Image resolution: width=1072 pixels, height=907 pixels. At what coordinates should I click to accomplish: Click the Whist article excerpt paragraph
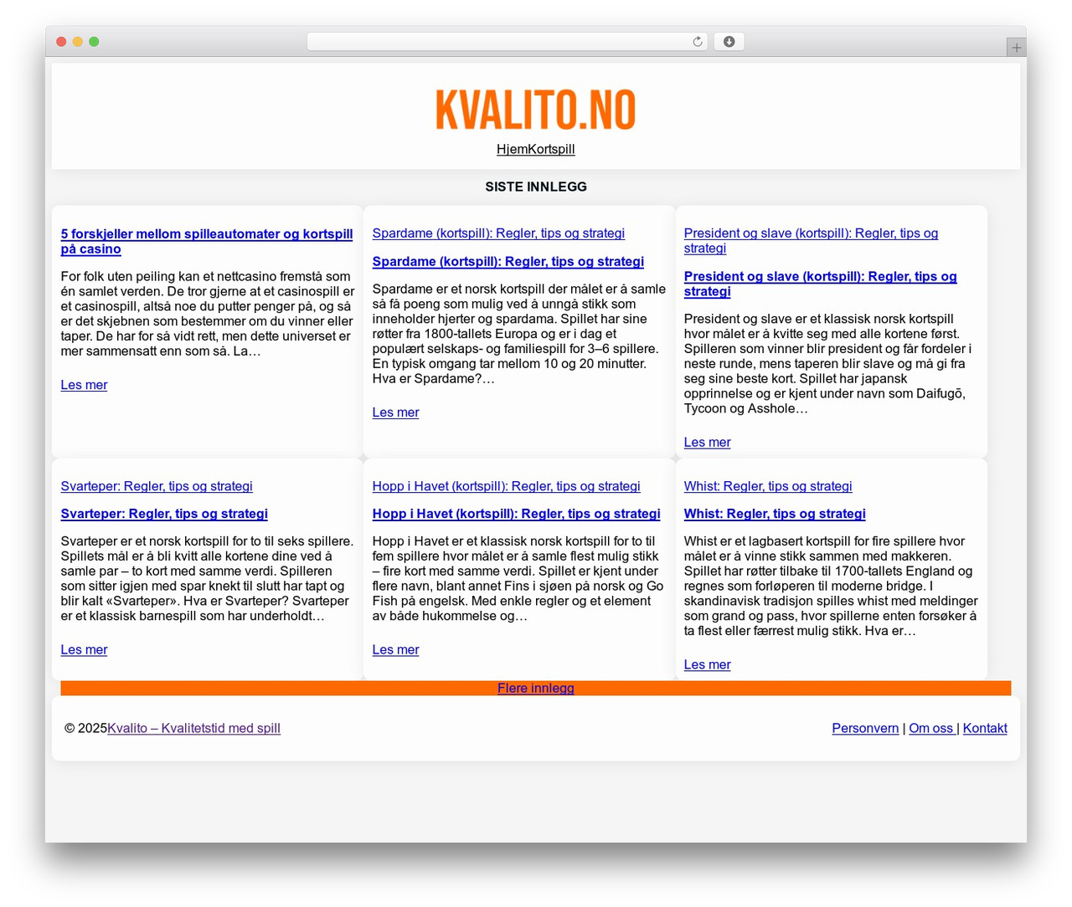tap(831, 586)
